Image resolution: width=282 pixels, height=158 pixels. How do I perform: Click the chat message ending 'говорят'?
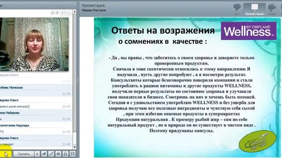[x=7, y=144]
